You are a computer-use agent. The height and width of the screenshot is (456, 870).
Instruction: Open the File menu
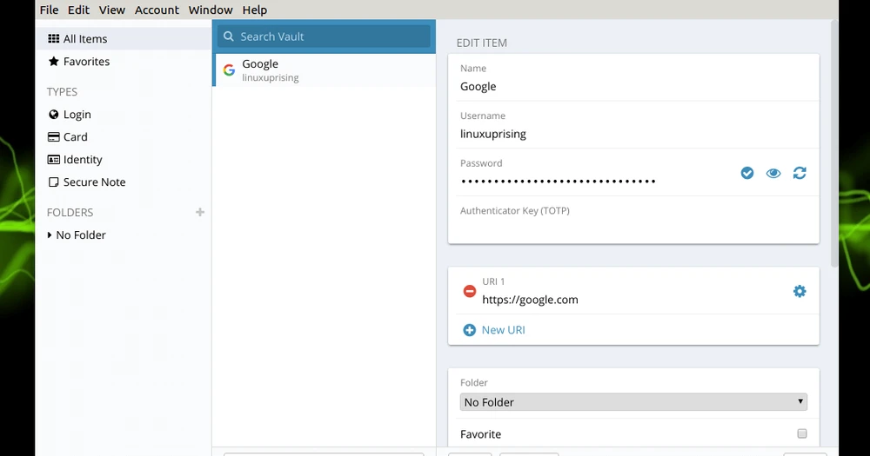pos(50,10)
